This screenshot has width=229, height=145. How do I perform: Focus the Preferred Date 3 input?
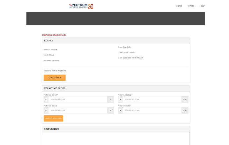(x=78, y=110)
